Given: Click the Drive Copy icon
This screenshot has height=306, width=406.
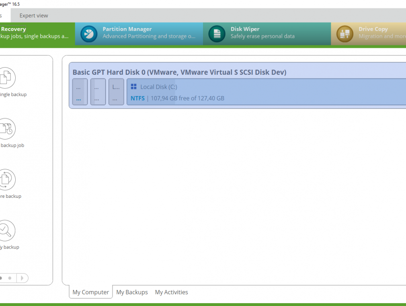Looking at the screenshot, I should point(345,34).
